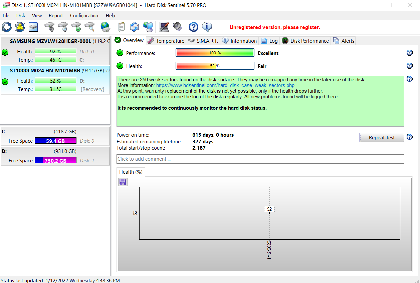Click the green status check next to Performance
Viewport: 420px width, 283px height.
tap(120, 53)
